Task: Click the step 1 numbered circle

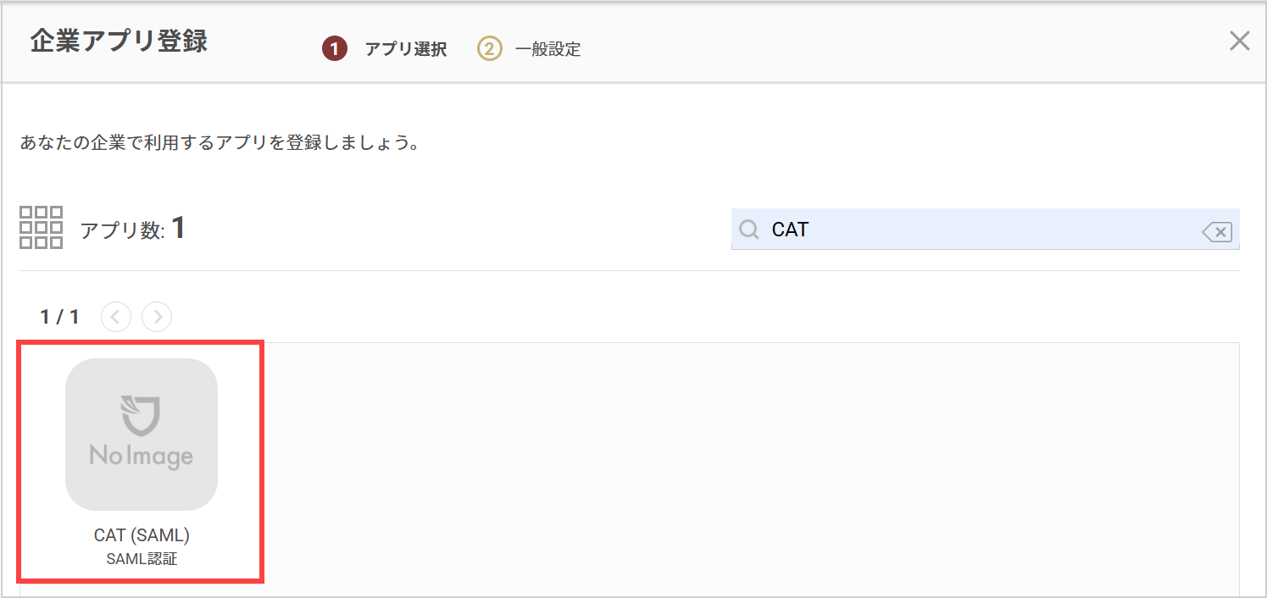Action: click(335, 49)
